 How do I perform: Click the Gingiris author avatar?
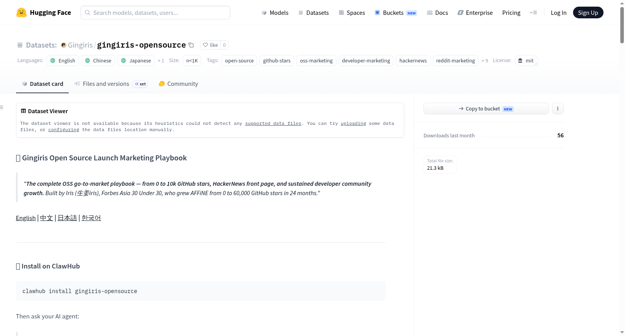(x=63, y=45)
